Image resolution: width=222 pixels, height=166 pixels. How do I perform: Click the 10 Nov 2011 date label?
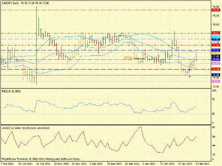(x=61, y=164)
